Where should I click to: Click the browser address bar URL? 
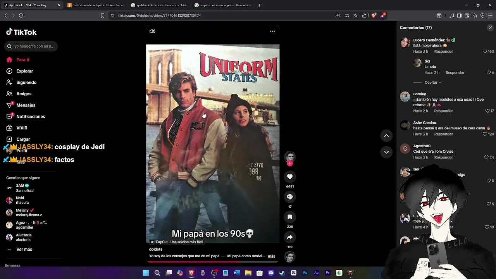coord(159,15)
